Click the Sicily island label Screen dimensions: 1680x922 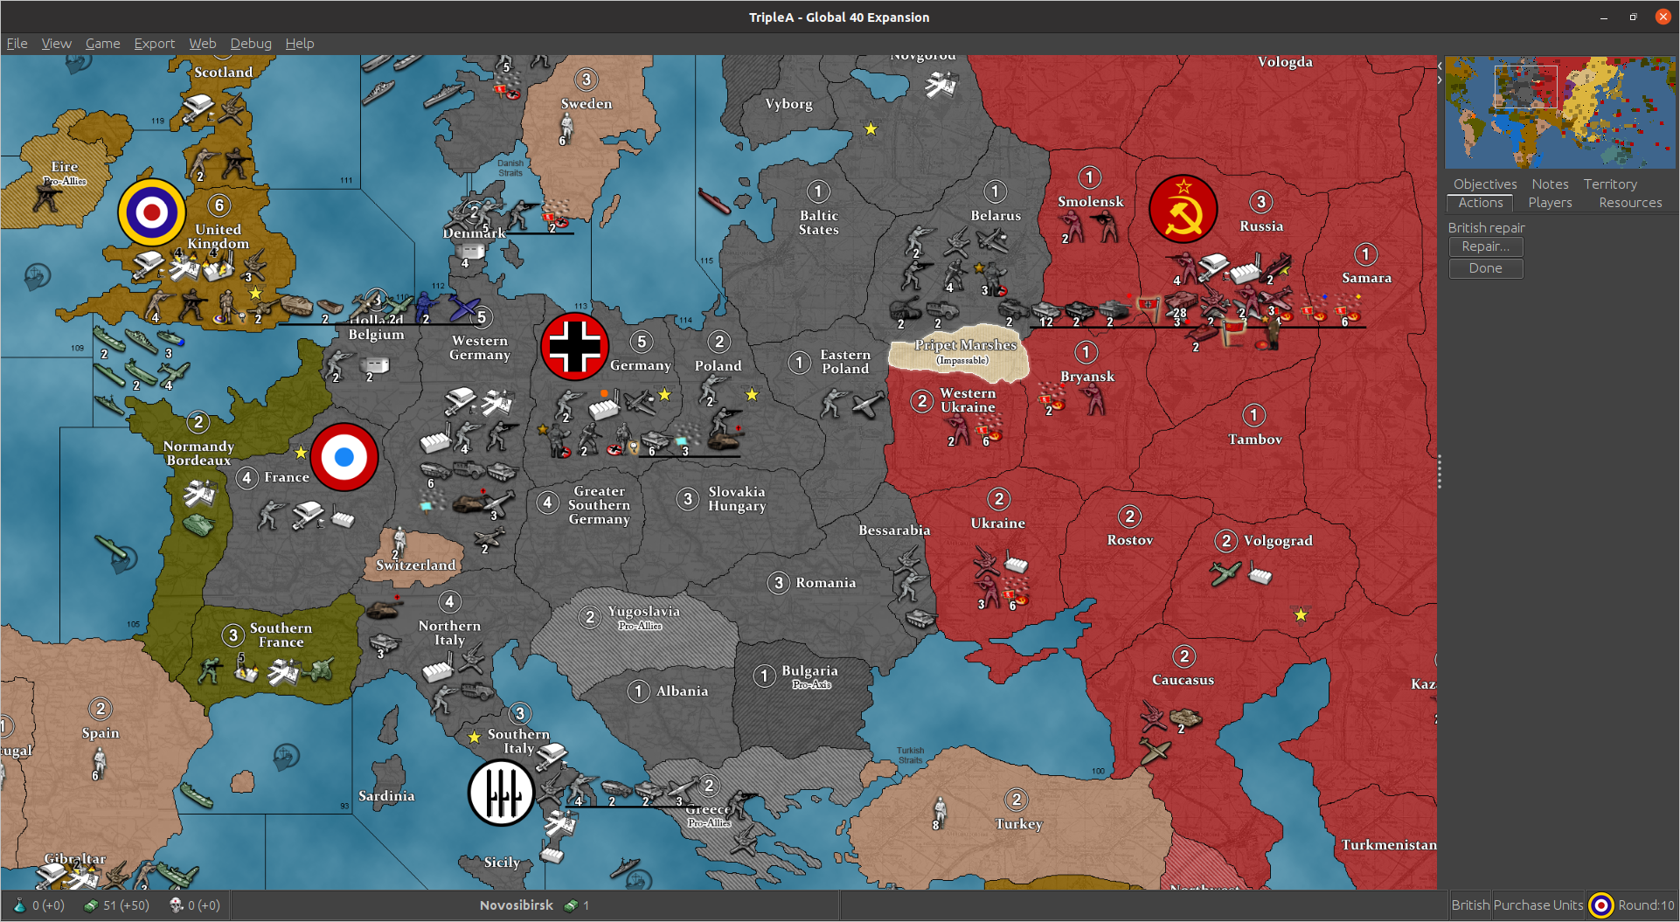point(503,862)
